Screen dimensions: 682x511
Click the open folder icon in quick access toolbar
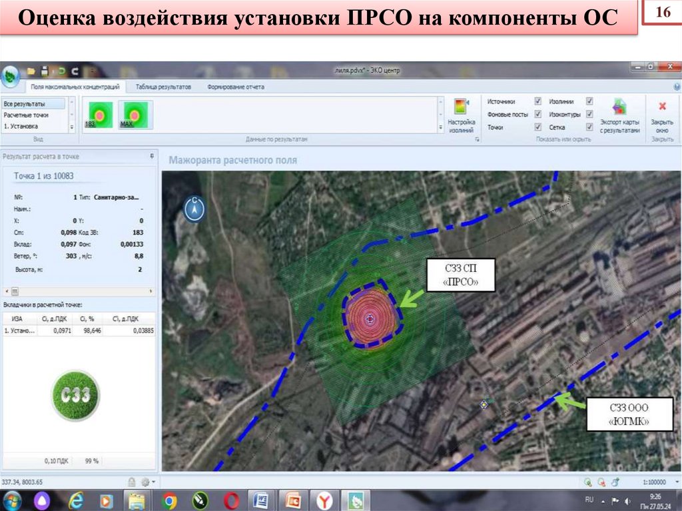31,71
